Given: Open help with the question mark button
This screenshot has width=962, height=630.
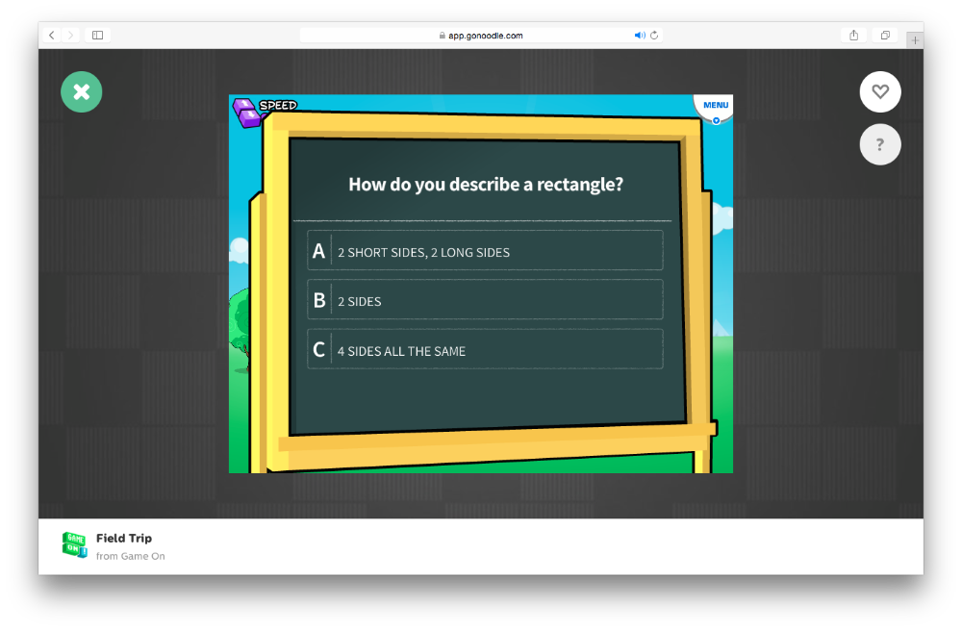Looking at the screenshot, I should pos(880,145).
